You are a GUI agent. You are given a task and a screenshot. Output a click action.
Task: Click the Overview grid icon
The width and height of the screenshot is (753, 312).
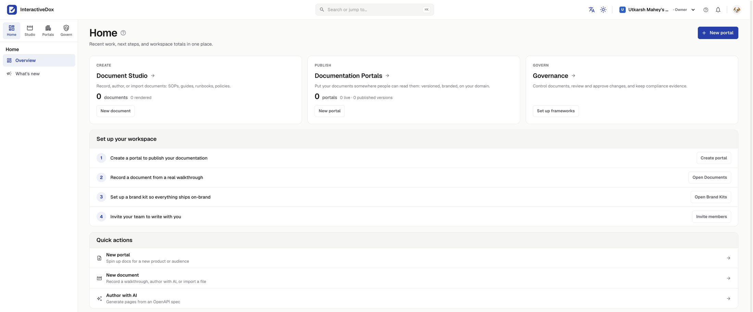(x=9, y=60)
